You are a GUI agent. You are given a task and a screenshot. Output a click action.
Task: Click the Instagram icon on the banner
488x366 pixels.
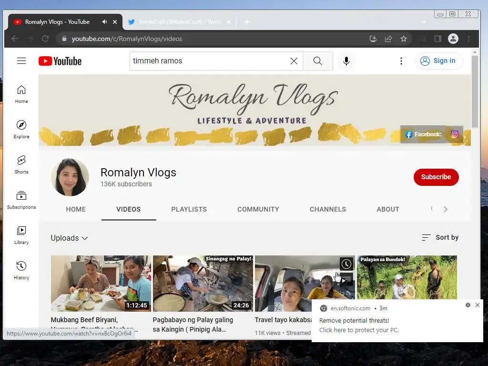point(454,134)
